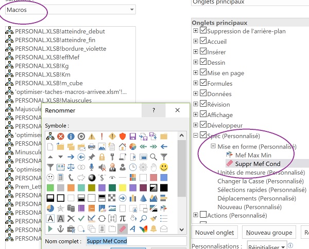The image size is (309, 249).
Task: Toggle the Dessin tab checkbox
Action: [203, 62]
